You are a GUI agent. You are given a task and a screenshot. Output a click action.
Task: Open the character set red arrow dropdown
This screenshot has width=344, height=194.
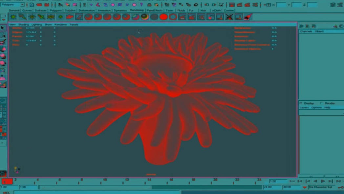pos(305,187)
